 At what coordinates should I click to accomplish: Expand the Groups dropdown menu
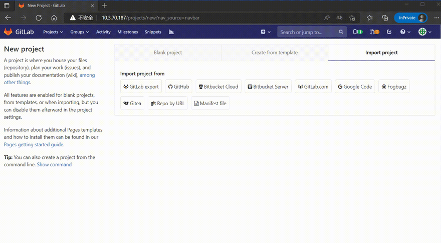click(80, 32)
